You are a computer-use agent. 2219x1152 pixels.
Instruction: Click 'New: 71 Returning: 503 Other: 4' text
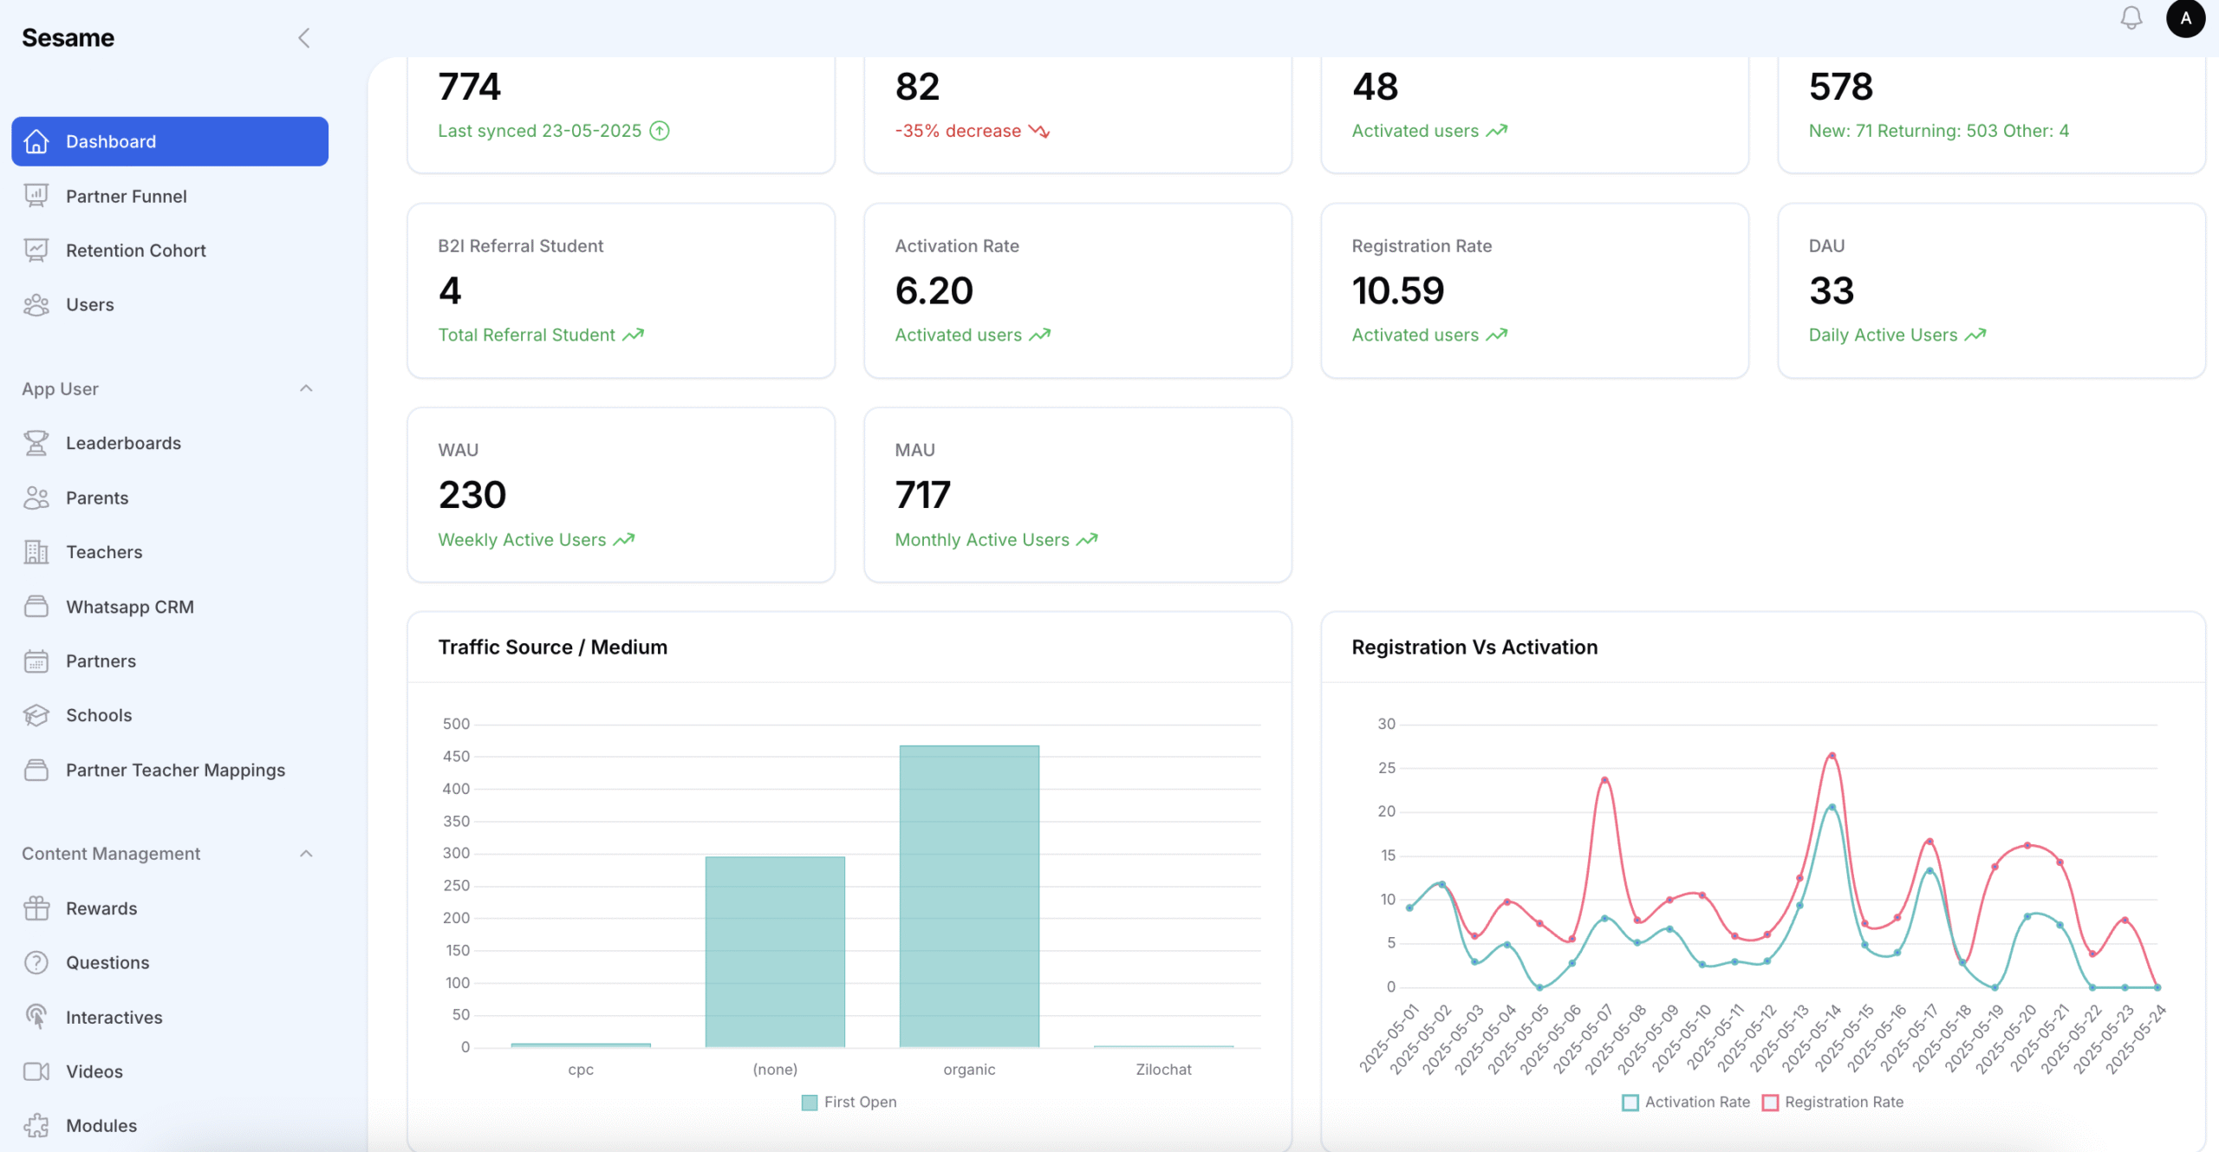point(1938,131)
